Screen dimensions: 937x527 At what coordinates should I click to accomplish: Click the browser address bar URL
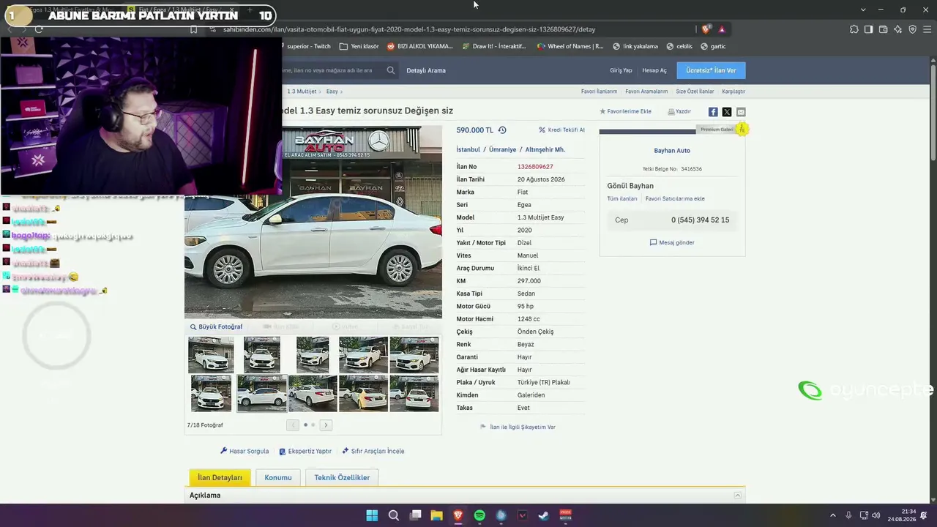coord(409,29)
